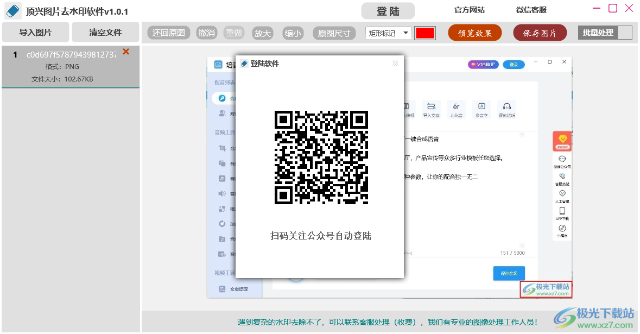The image size is (640, 334).
Task: Close the 登陆软件 login dialog
Action: coord(395,64)
